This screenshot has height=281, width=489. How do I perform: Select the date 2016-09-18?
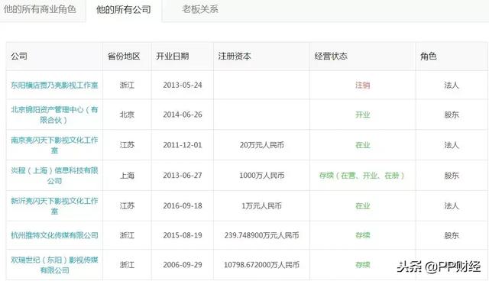point(183,206)
